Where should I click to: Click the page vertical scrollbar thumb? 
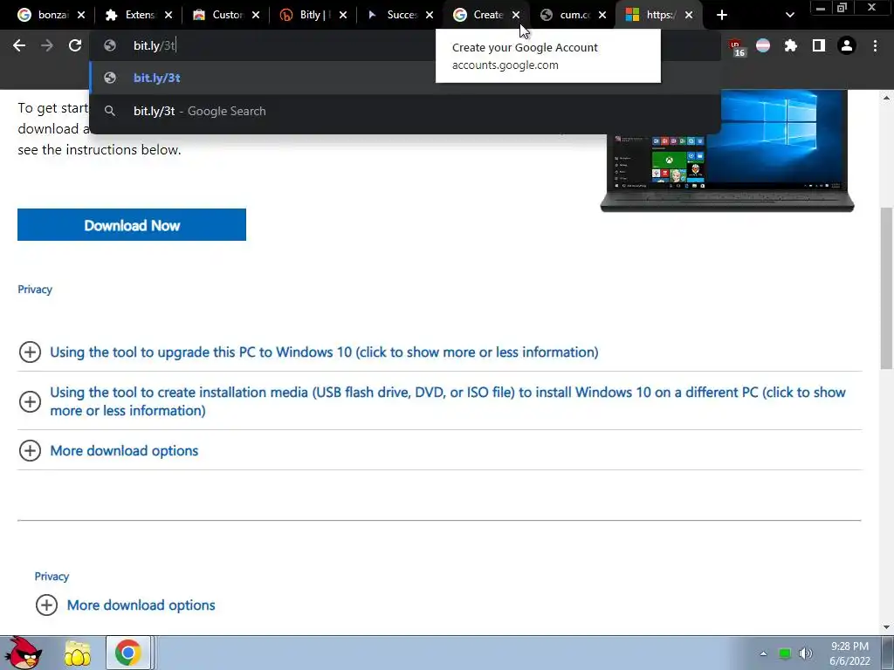tap(887, 288)
